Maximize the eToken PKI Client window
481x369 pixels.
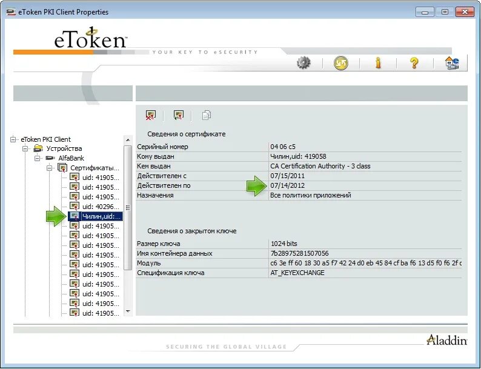click(x=445, y=12)
